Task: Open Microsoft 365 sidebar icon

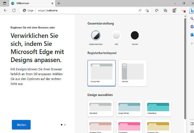Action: point(192,26)
